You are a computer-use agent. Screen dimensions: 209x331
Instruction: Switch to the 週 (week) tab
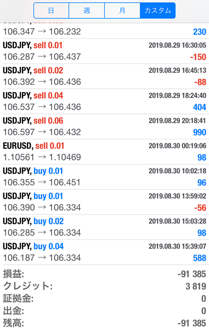click(86, 11)
